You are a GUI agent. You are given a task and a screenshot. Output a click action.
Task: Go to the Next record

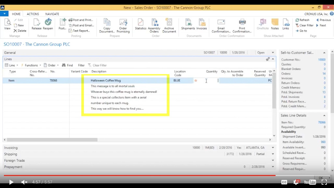point(321,25)
